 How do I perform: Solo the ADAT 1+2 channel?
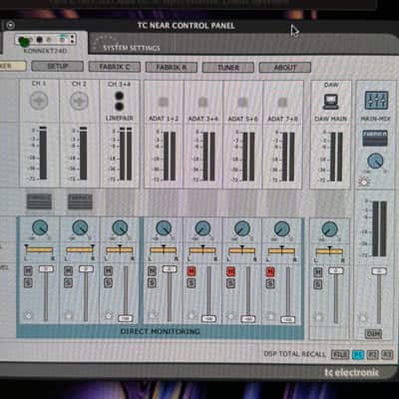click(152, 283)
